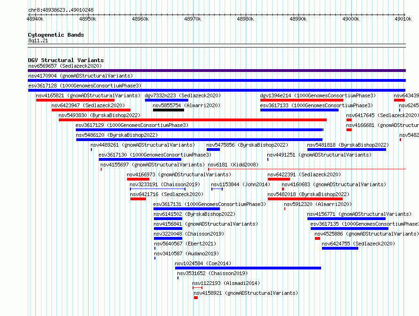Click nsv5493830 (ByrskaBishop2022) label
Image resolution: width=419 pixels, height=316 pixels.
(99, 115)
